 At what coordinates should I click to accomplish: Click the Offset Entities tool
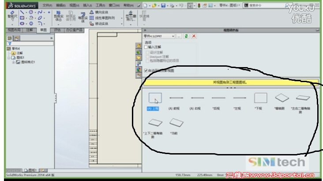(83, 17)
